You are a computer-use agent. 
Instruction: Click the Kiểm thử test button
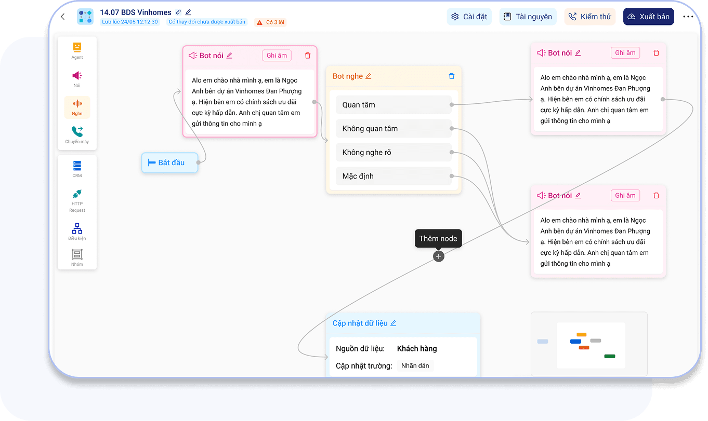tap(590, 17)
